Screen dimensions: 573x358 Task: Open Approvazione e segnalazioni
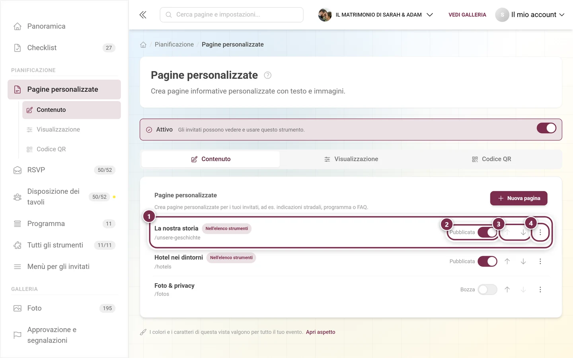64,335
